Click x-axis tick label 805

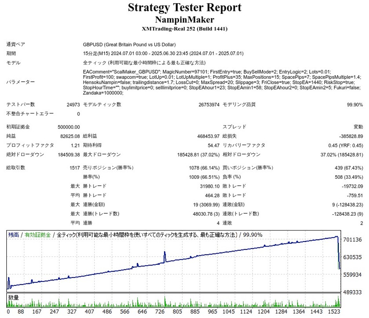pos(177,311)
